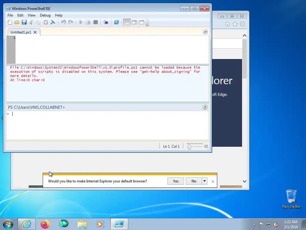Viewport: 306px width, 230px height.
Task: Launch Firefox from the taskbar
Action: (45, 224)
